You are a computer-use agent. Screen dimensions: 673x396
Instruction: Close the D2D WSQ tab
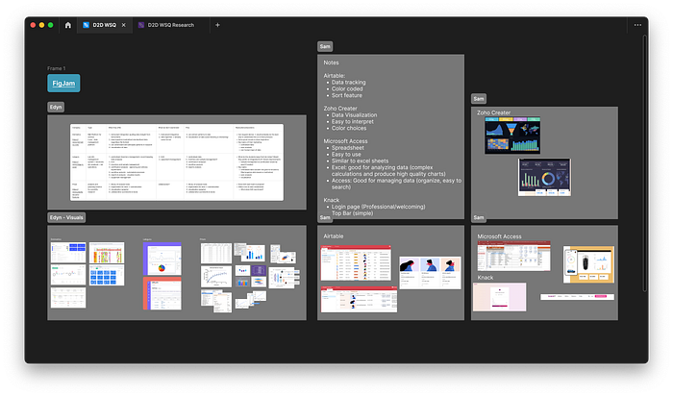click(x=124, y=25)
